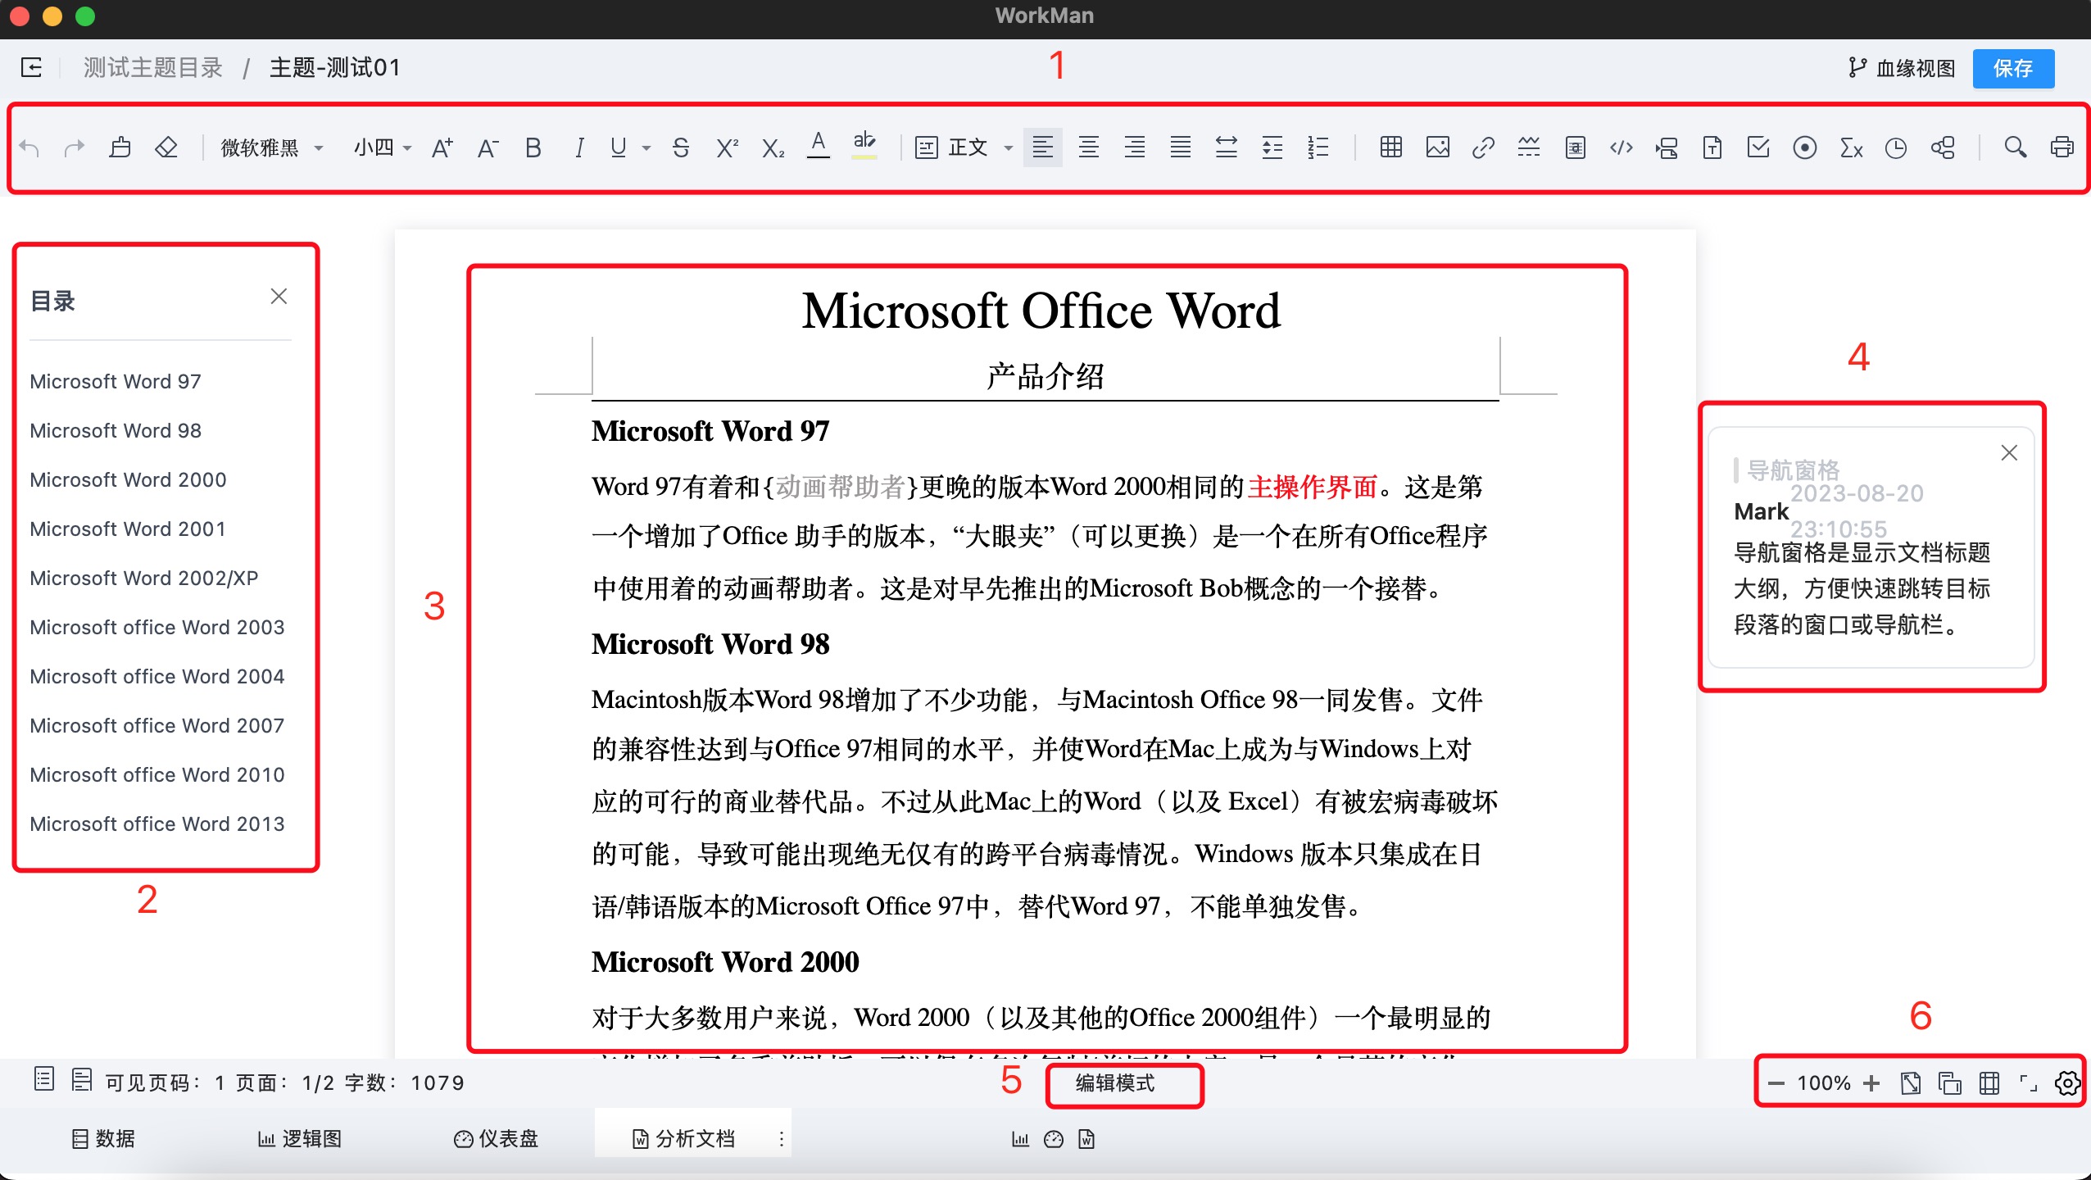This screenshot has height=1180, width=2091.
Task: Go to 测试主题目录 breadcrumb
Action: point(153,67)
